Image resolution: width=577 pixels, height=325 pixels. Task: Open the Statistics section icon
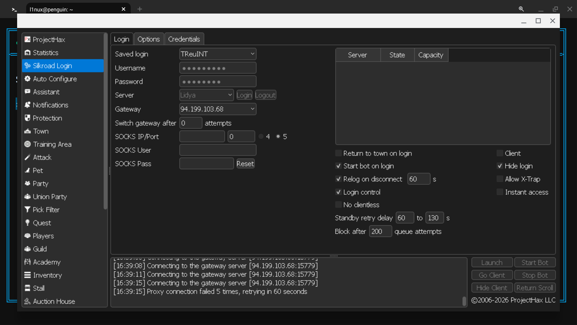(27, 53)
